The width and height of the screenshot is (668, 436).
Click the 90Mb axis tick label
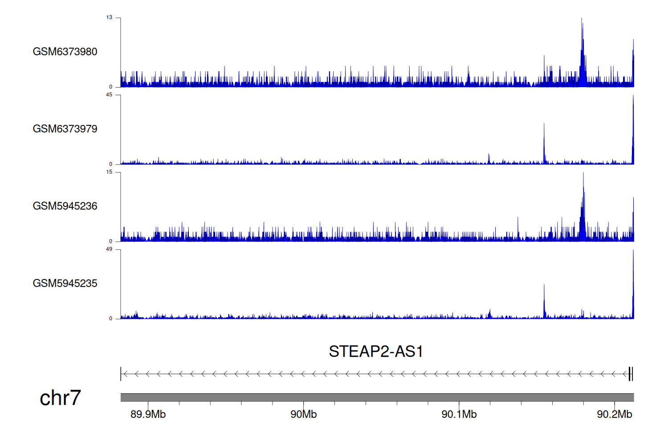303,414
